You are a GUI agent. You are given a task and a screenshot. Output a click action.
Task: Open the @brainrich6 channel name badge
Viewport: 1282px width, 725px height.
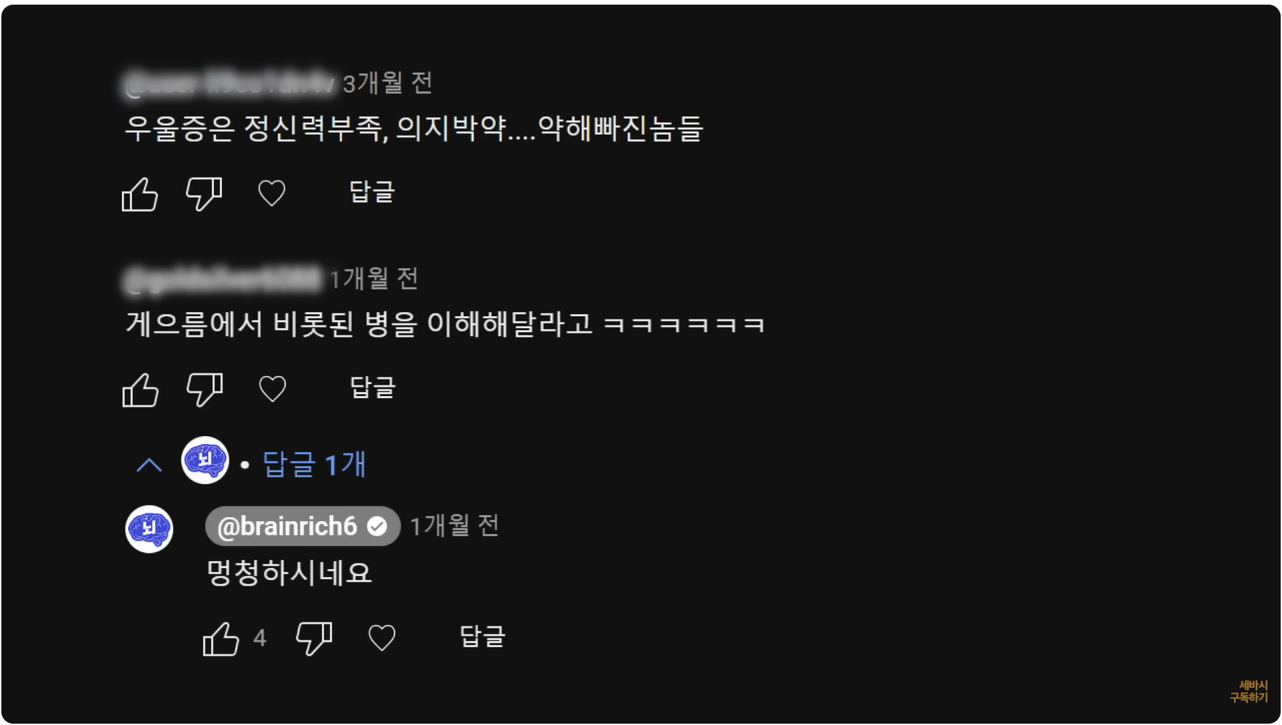click(303, 526)
